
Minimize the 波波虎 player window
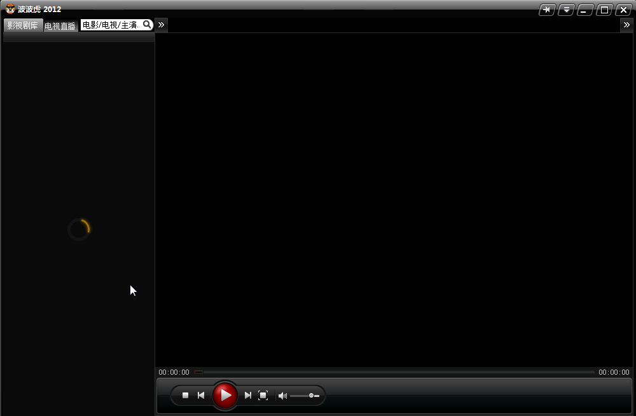[x=585, y=10]
